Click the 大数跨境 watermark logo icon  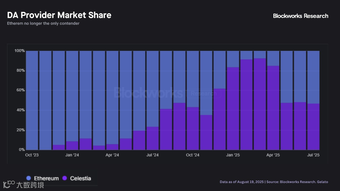(x=9, y=184)
